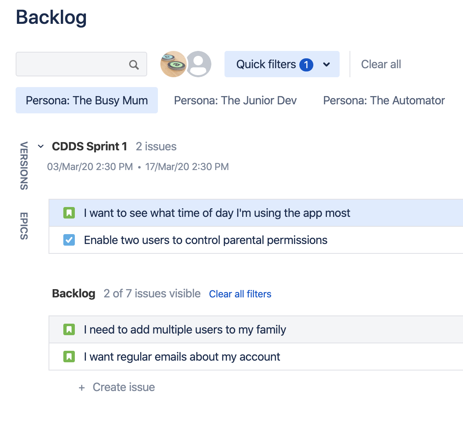The height and width of the screenshot is (428, 463).
Task: Open issue about regular account emails
Action: tap(182, 357)
